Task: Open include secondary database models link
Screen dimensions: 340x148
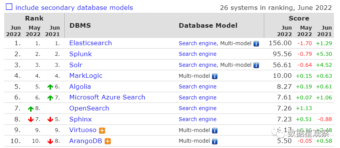Action: (x=74, y=8)
